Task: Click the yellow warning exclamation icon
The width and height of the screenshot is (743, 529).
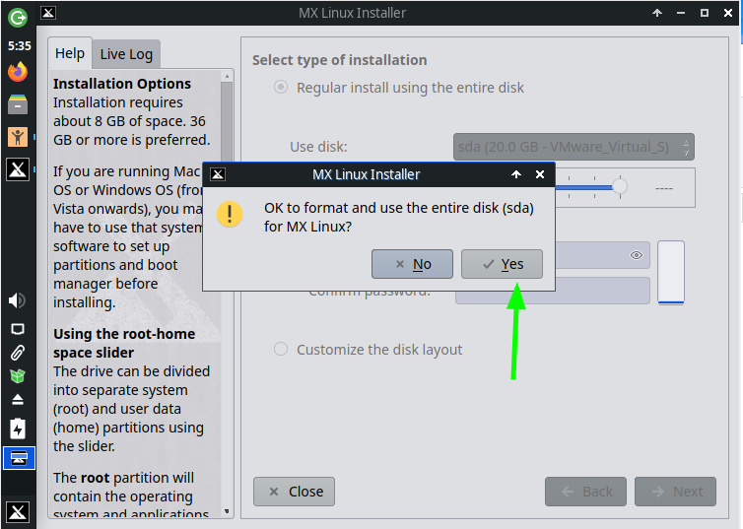Action: (x=230, y=214)
